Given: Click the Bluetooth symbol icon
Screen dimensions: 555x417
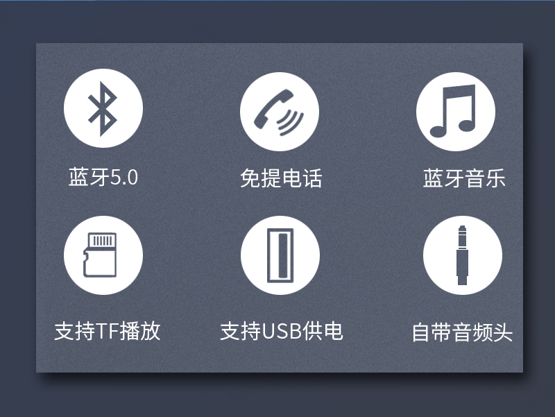Looking at the screenshot, I should coord(103,108).
